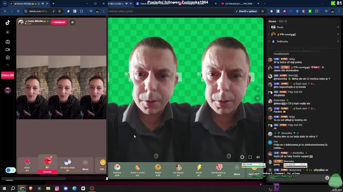Focus the chat message input field
Image resolution: width=343 pixels, height=192 pixels.
click(x=296, y=178)
